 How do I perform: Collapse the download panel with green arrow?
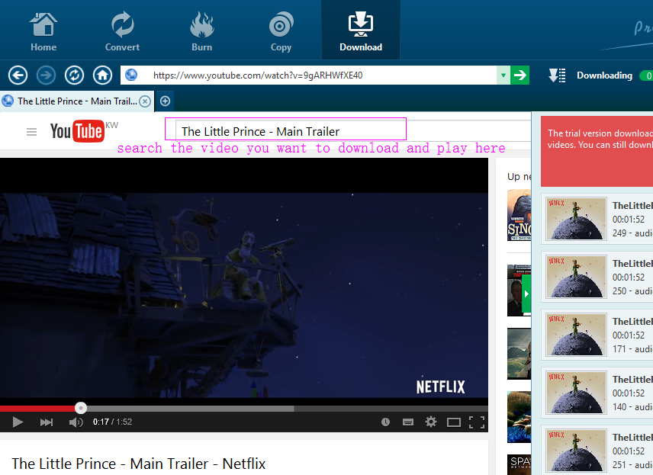[x=526, y=294]
